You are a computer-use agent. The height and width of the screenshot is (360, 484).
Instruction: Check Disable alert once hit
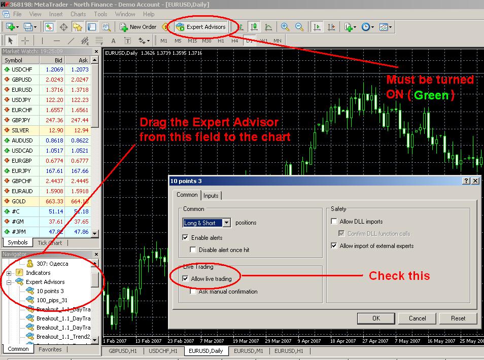(x=193, y=250)
